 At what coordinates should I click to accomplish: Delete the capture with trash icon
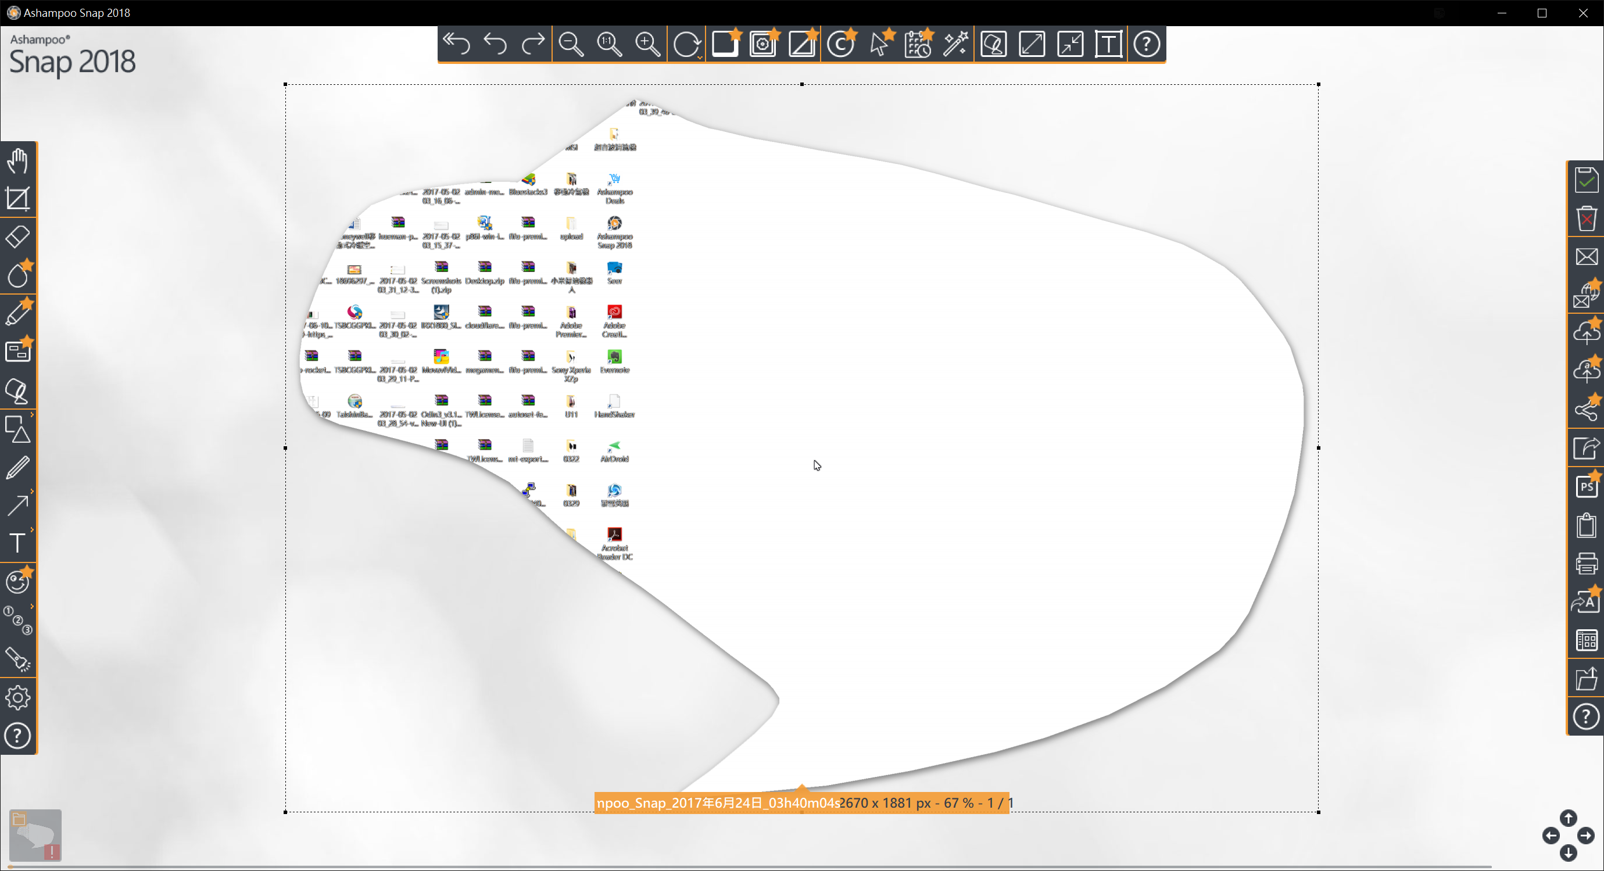click(1586, 218)
